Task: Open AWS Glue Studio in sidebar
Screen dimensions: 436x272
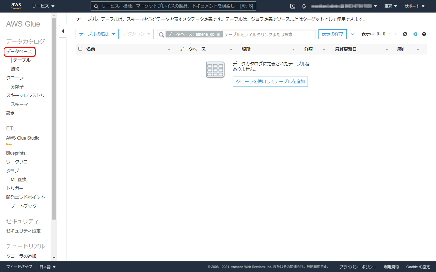Action: (23, 138)
